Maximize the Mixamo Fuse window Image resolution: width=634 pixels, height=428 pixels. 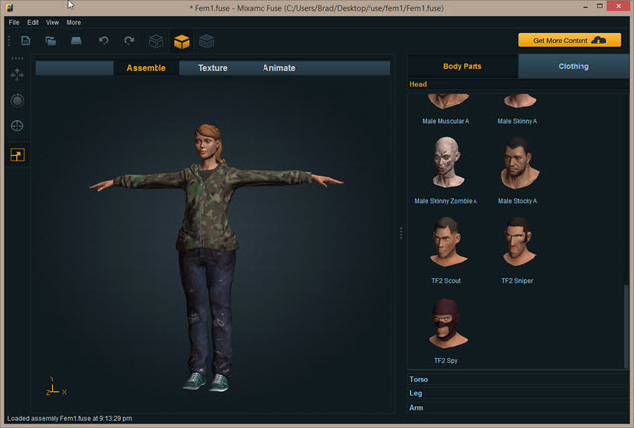tap(600, 6)
